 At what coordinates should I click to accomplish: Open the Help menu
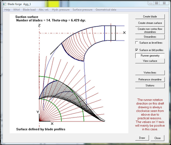coord(7,10)
